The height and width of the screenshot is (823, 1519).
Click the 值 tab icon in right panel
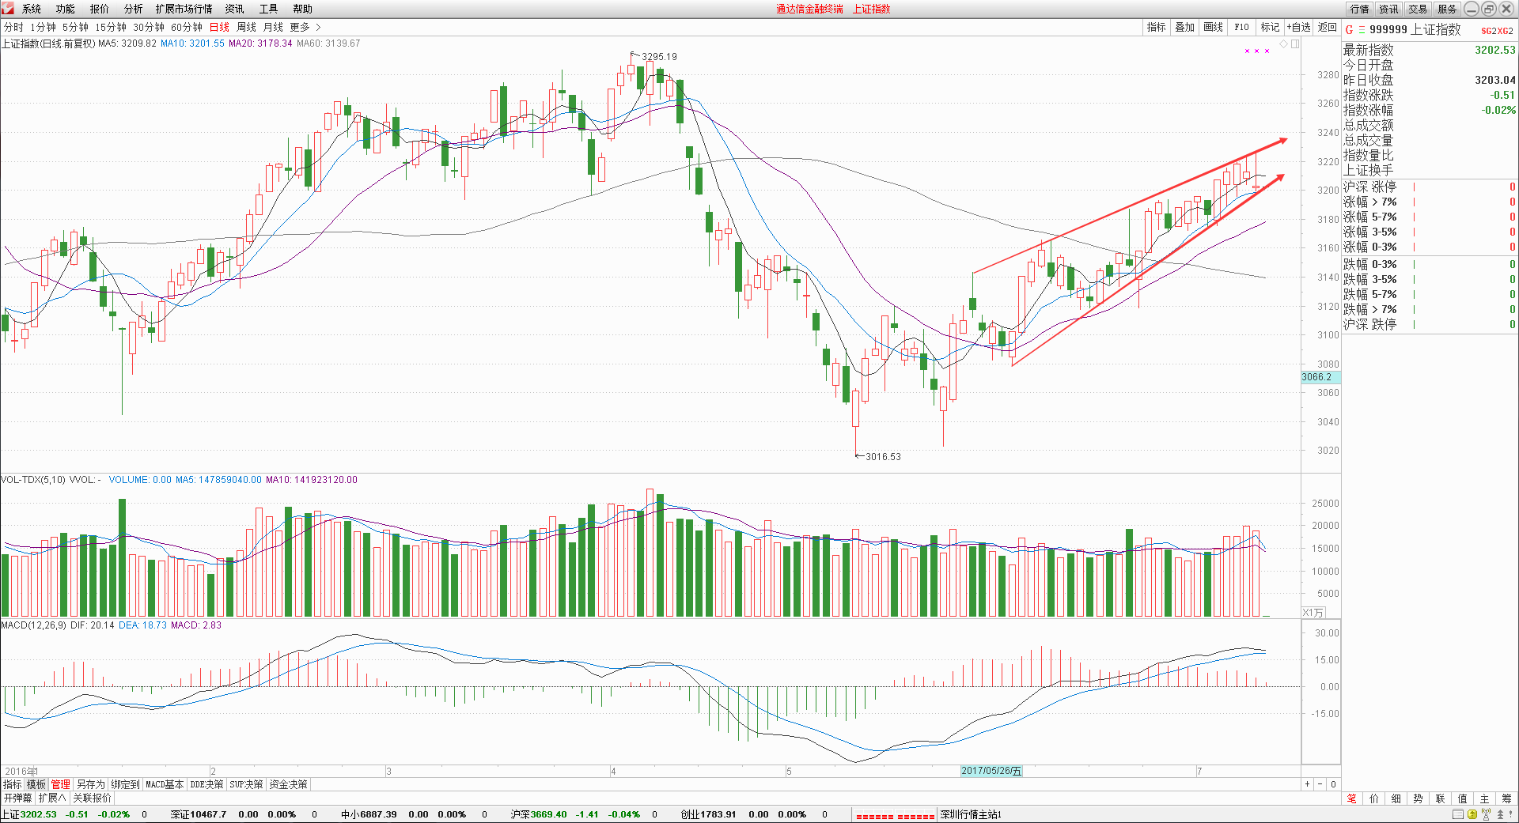pos(1463,798)
